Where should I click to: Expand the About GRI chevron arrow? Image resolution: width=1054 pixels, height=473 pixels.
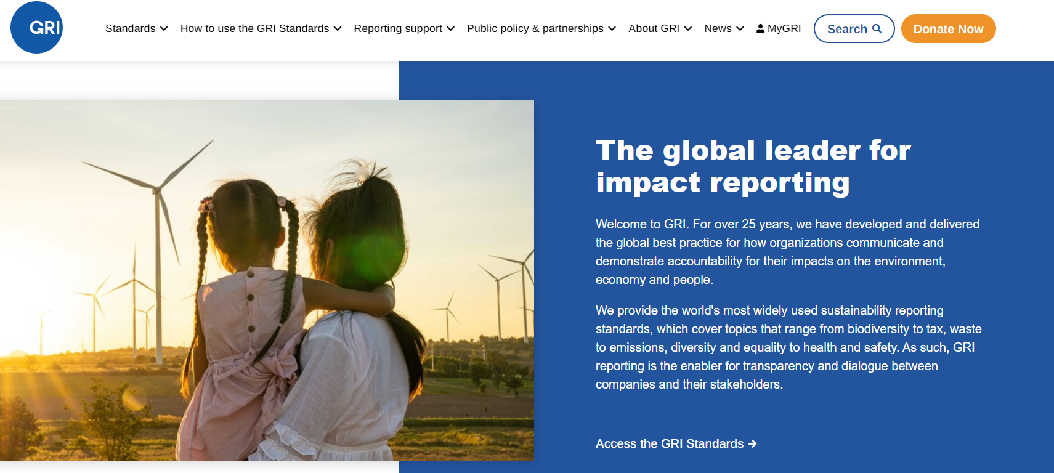click(688, 29)
